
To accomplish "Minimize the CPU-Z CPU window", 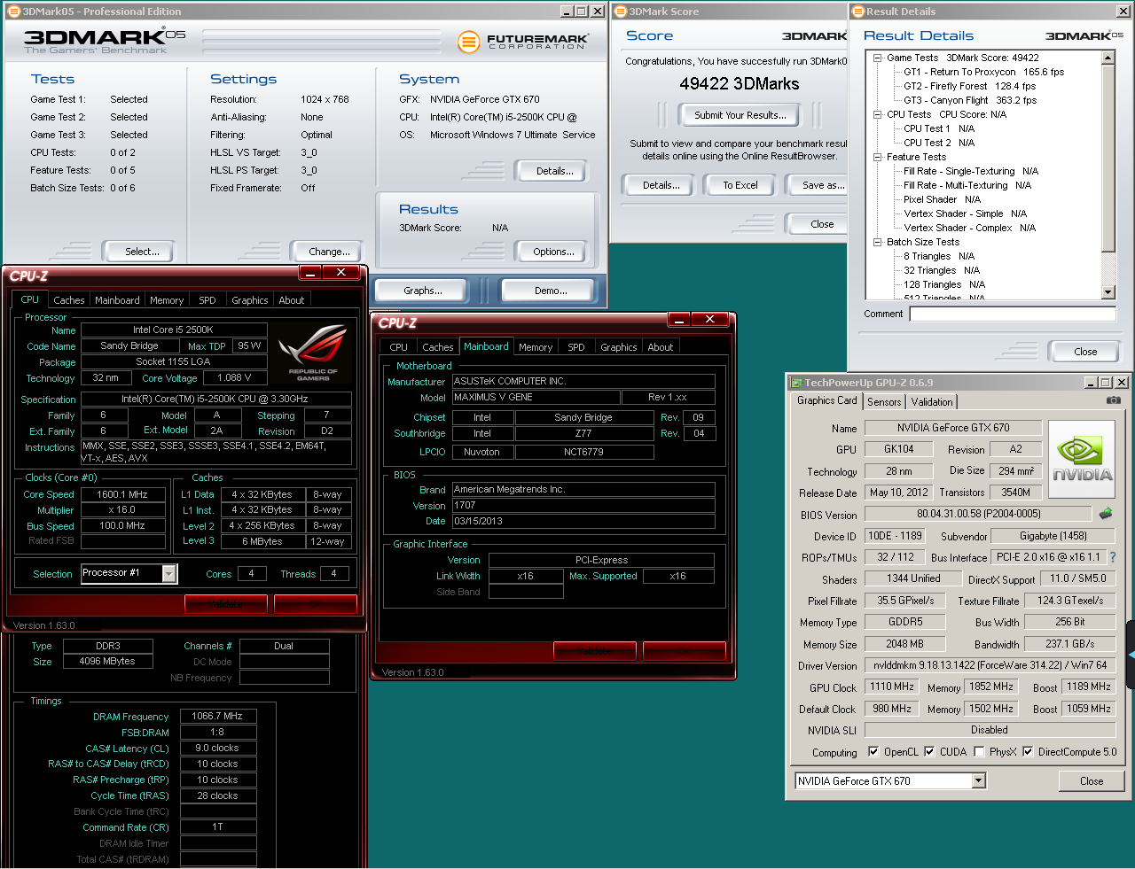I will click(x=309, y=272).
